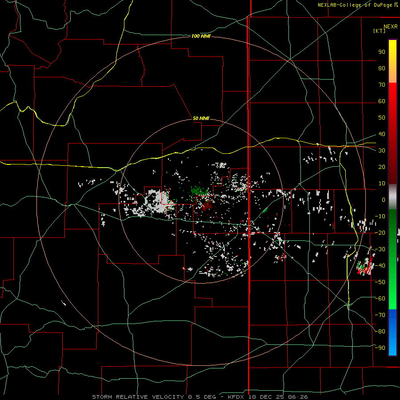Click the dark green inbound velocity patch near radar center
Viewport: 400px width, 400px height.
[x=199, y=191]
